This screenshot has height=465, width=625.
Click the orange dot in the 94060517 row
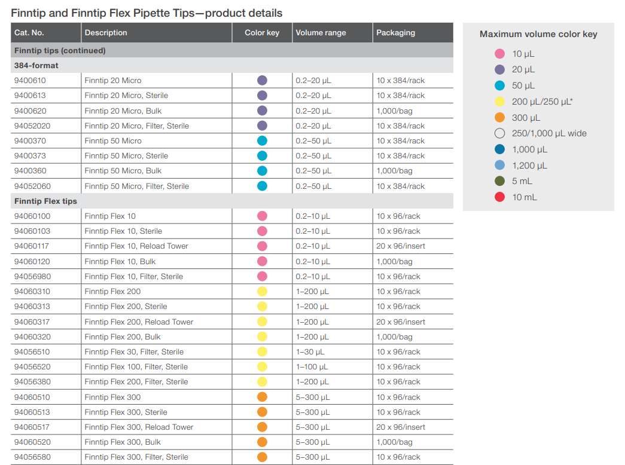[x=262, y=427]
